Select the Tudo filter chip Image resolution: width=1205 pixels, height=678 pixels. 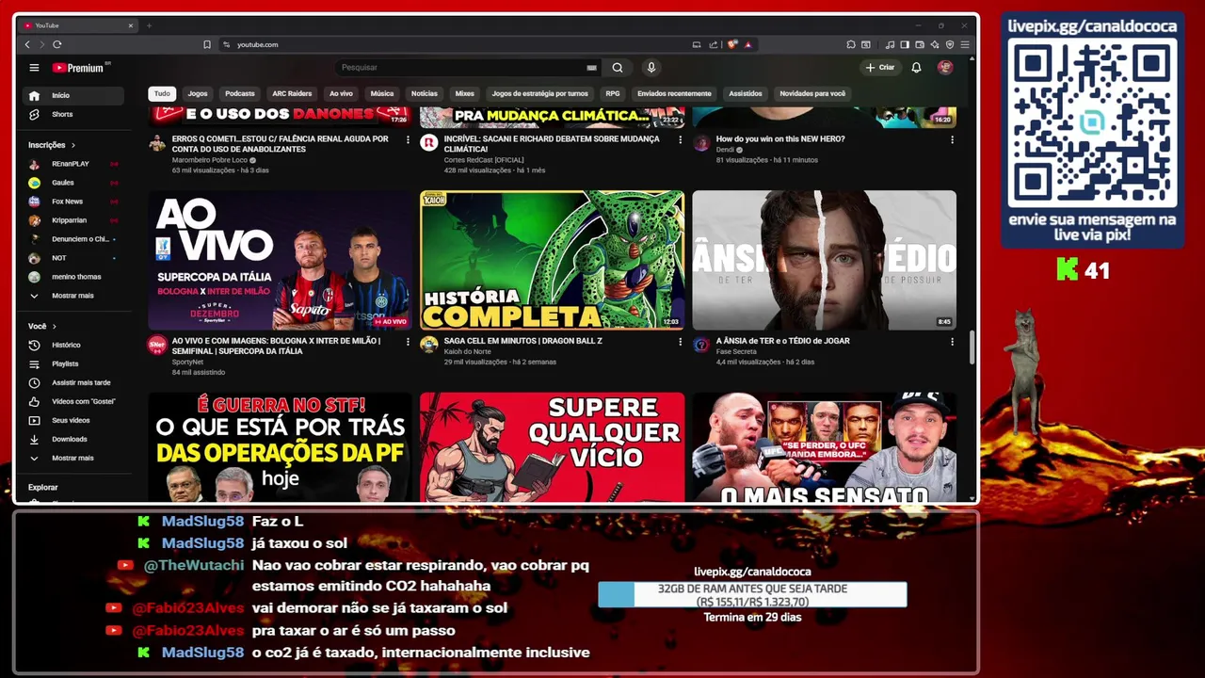(x=162, y=93)
